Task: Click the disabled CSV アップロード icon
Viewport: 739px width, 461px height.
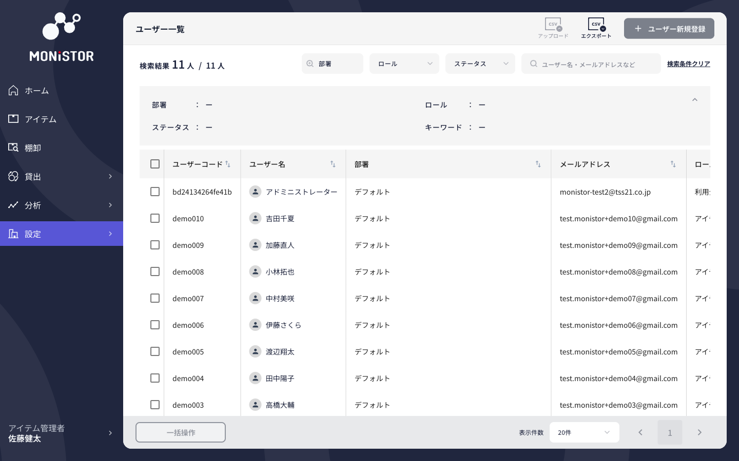Action: [553, 24]
